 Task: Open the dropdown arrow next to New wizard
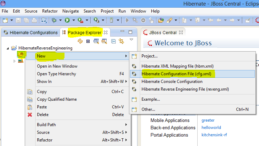tap(12, 20)
